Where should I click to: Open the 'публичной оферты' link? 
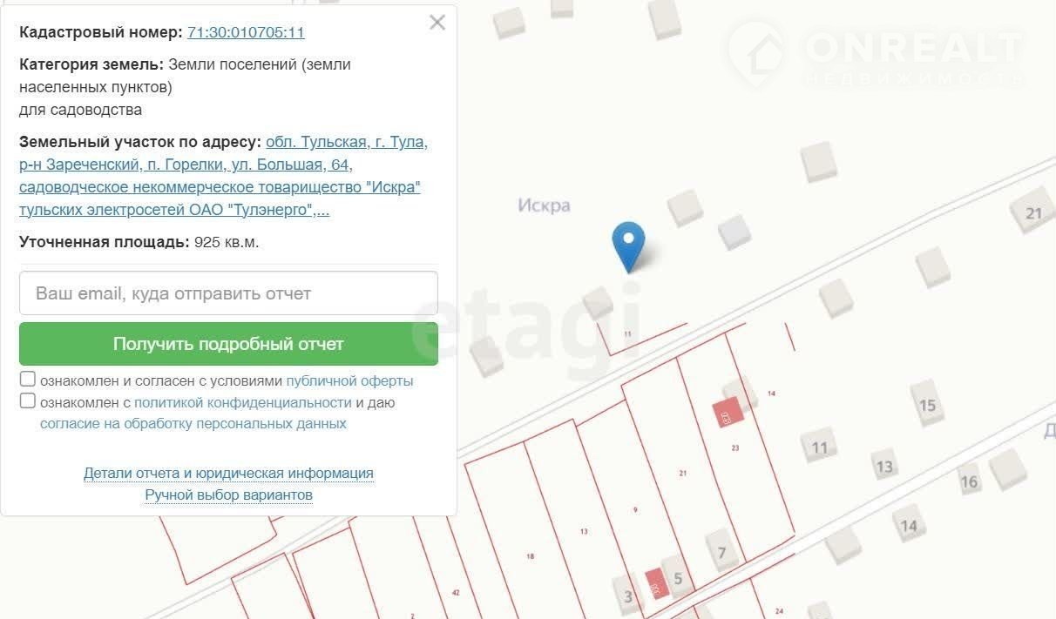click(x=349, y=380)
